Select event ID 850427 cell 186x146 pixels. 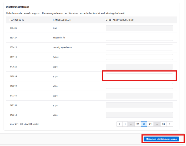pyautogui.click(x=13, y=38)
